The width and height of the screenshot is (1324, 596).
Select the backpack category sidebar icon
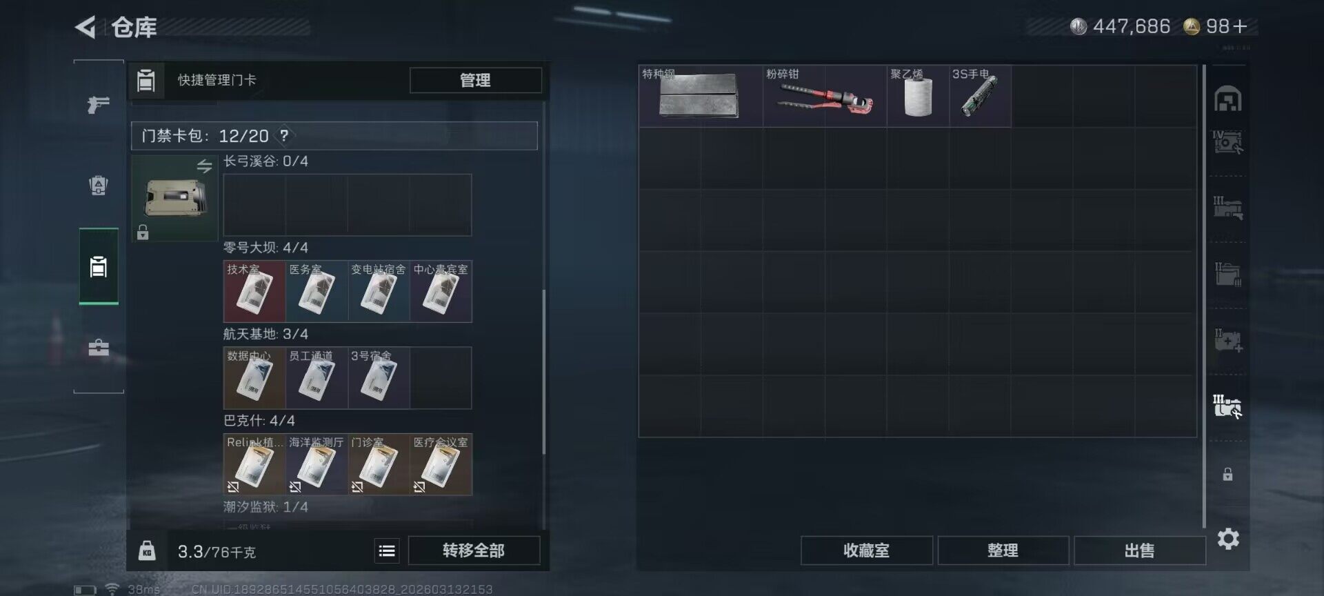tap(99, 185)
